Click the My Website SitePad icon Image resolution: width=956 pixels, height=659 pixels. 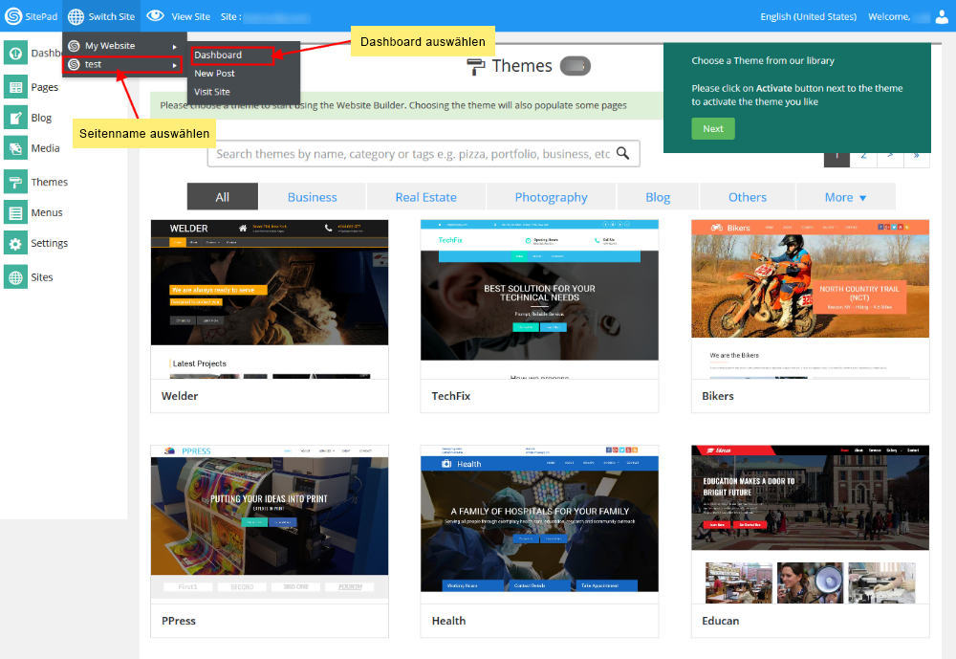point(75,46)
